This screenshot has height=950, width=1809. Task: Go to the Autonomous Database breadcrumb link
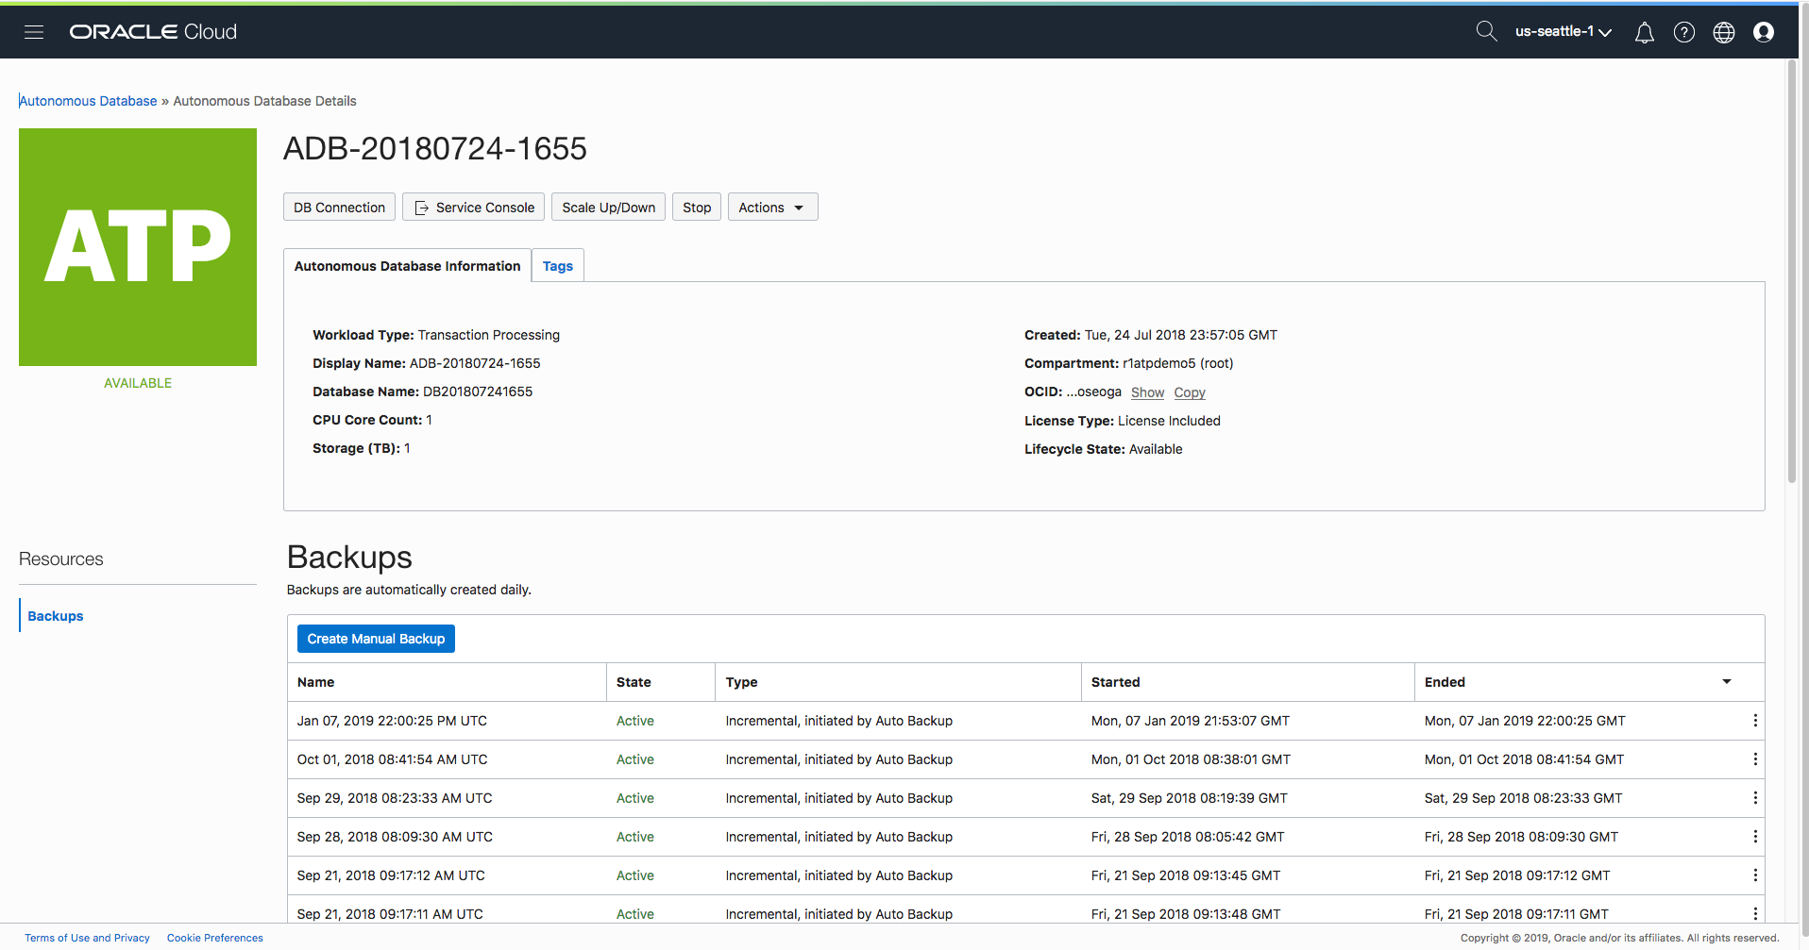click(88, 101)
